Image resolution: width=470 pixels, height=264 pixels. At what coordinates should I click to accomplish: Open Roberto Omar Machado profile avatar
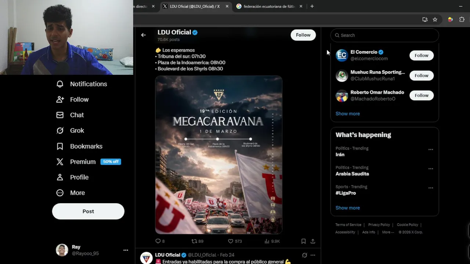(x=342, y=96)
